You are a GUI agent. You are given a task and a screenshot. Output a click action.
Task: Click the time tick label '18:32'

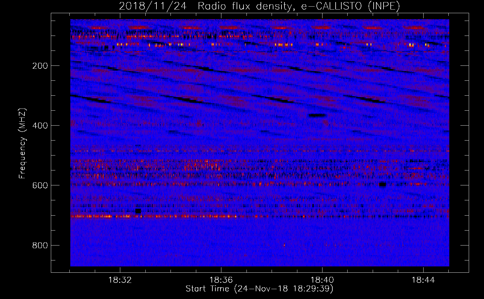(120, 280)
